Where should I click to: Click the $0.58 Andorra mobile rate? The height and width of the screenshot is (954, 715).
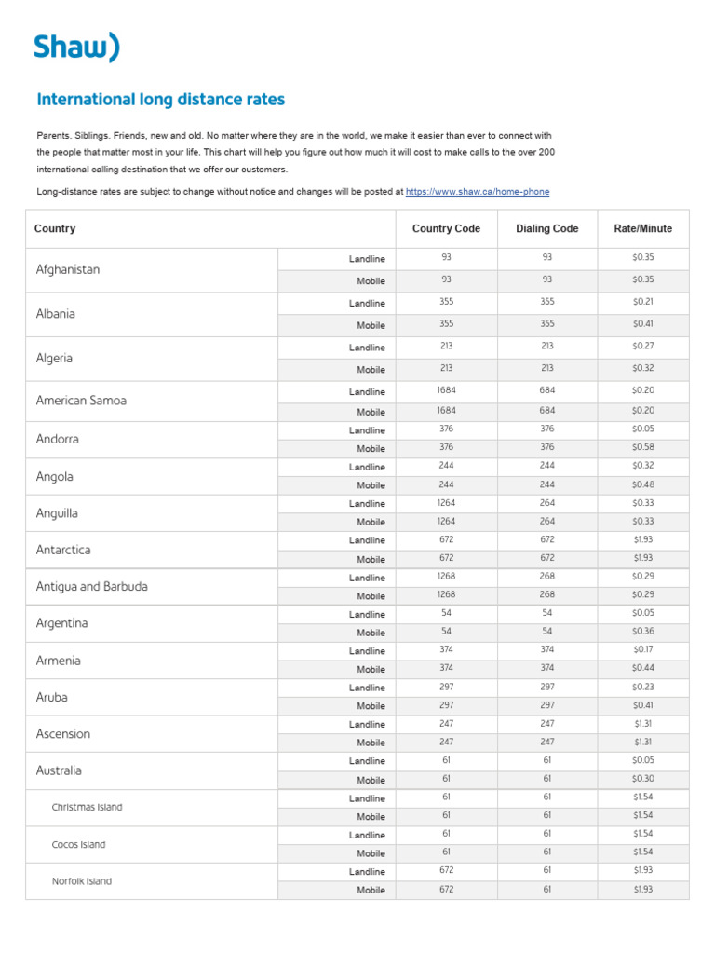point(642,448)
